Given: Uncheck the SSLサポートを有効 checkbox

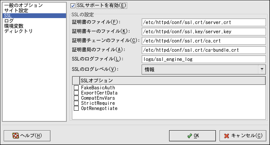Looking at the screenshot, I should (x=73, y=6).
